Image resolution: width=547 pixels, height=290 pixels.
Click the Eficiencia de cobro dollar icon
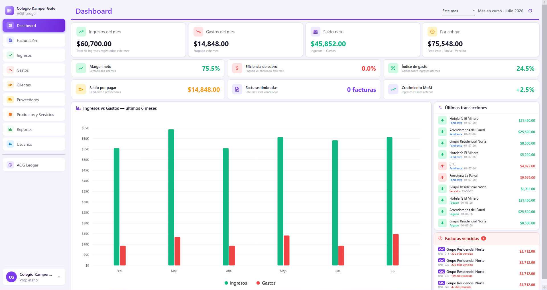pos(237,68)
